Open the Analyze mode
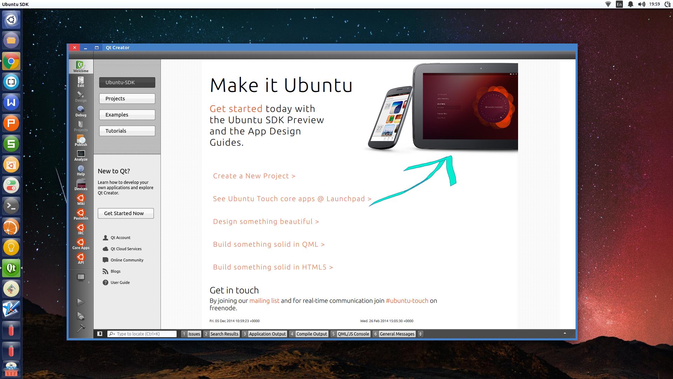This screenshot has width=673, height=379. tap(81, 155)
